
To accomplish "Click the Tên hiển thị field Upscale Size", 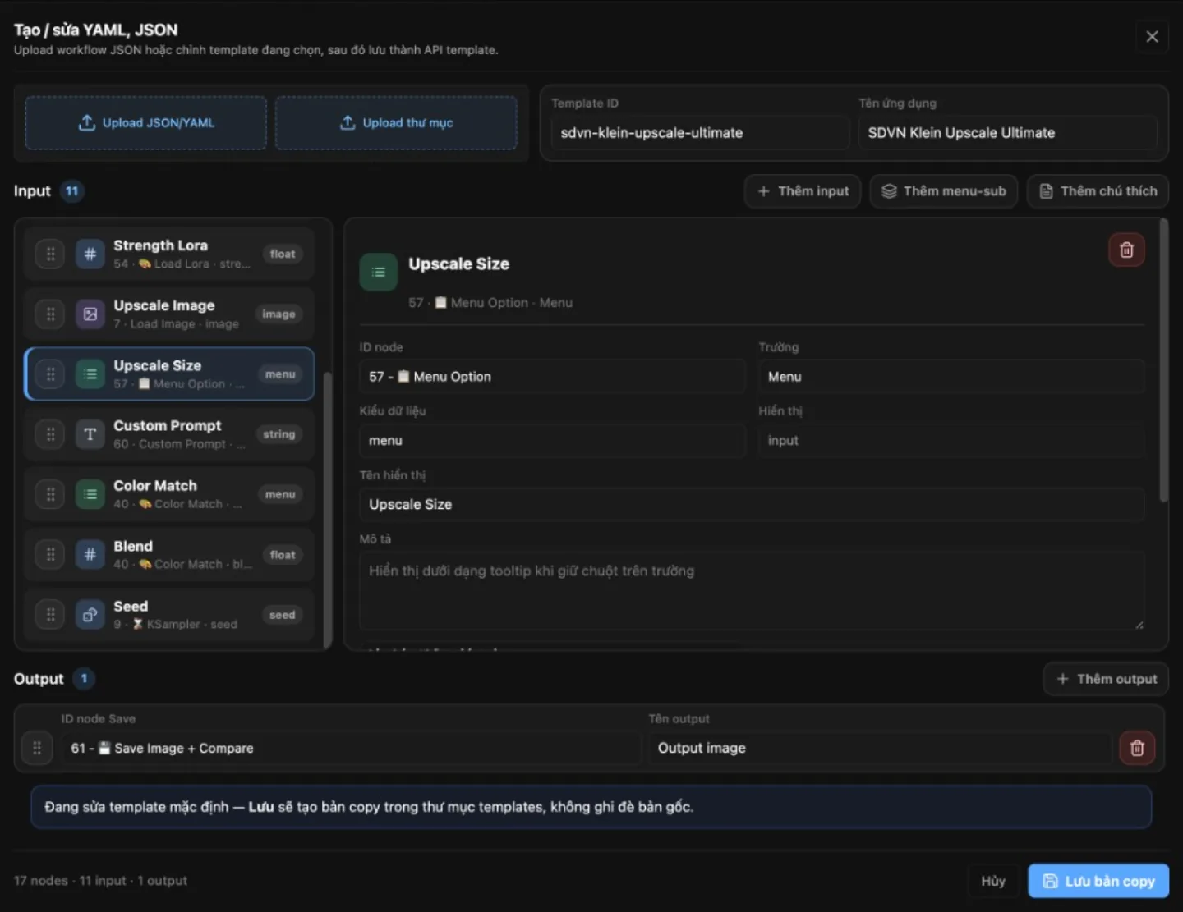I will [x=752, y=505].
